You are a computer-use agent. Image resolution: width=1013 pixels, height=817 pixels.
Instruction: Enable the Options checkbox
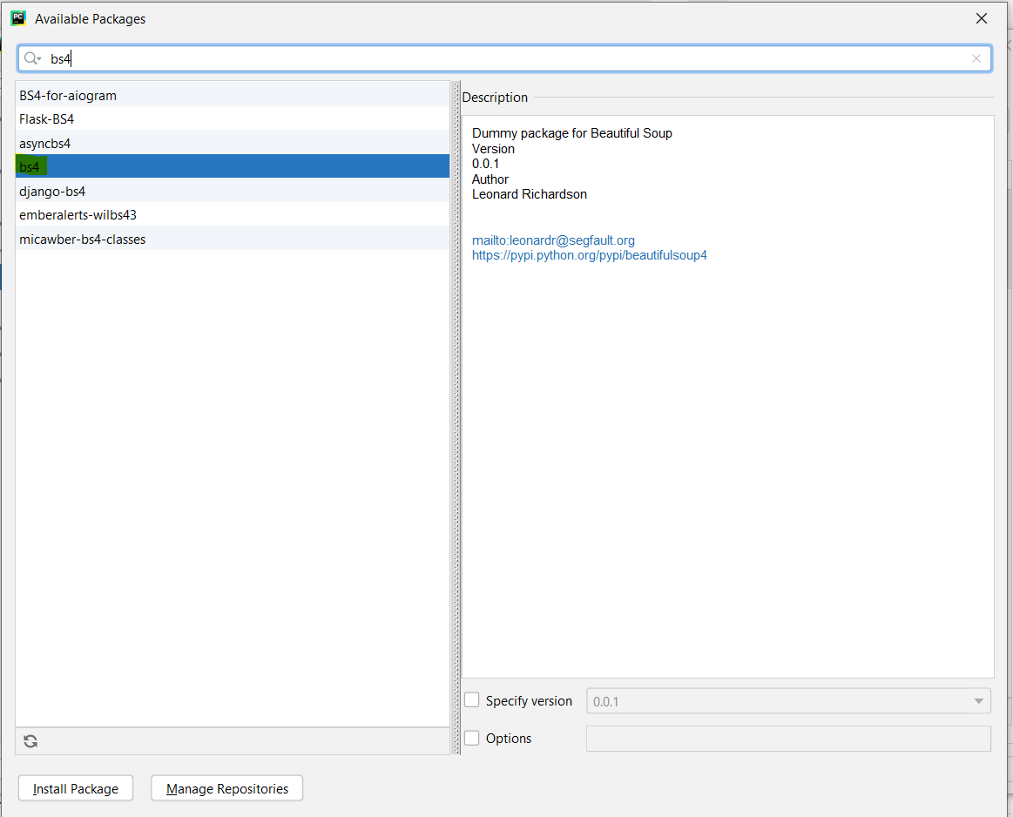[x=471, y=738]
